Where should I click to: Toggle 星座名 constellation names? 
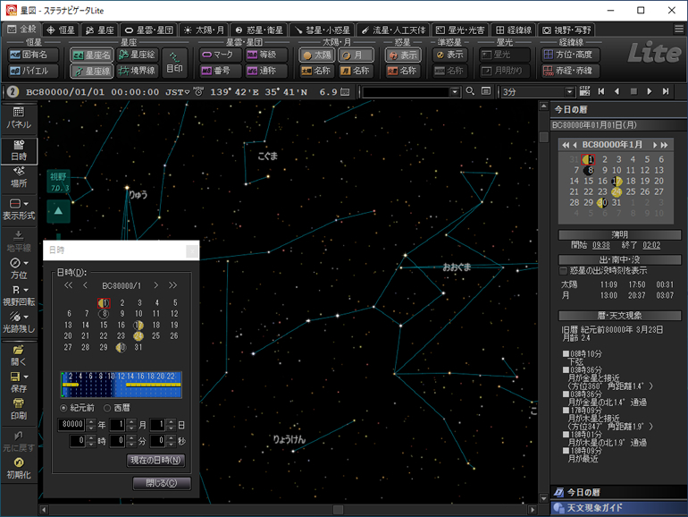coord(91,55)
